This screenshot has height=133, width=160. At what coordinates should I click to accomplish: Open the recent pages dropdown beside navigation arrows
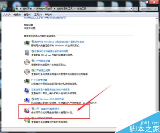(x=13, y=9)
